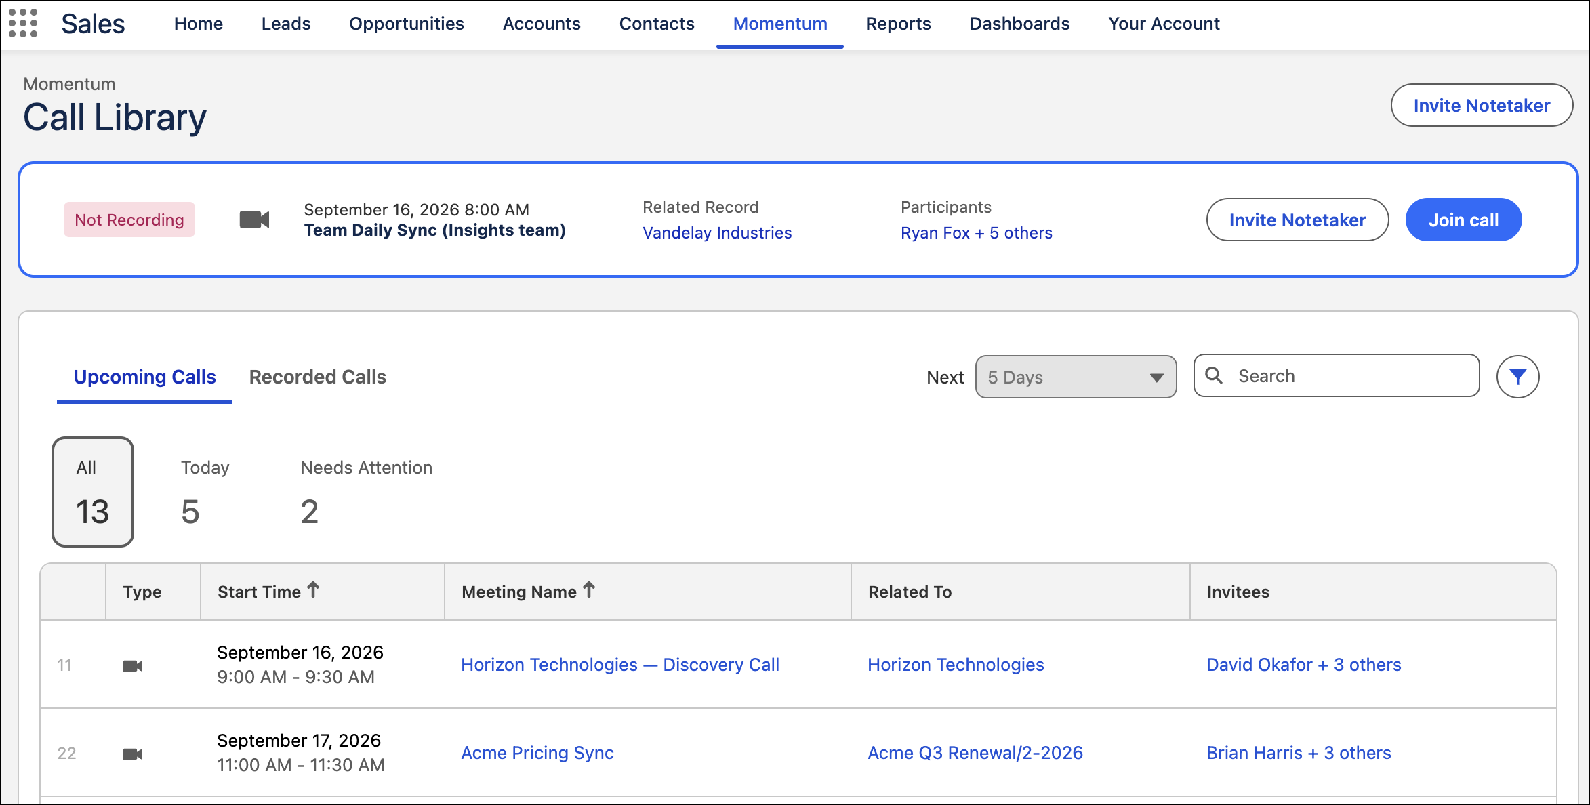Image resolution: width=1590 pixels, height=805 pixels.
Task: Click video icon in Acme Pricing Sync row
Action: 132,754
